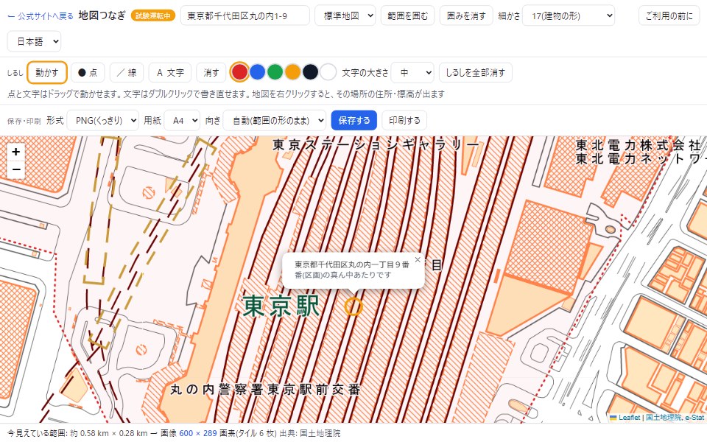This screenshot has width=707, height=442.
Task: Click しるしを全部消す button
Action: pos(476,73)
